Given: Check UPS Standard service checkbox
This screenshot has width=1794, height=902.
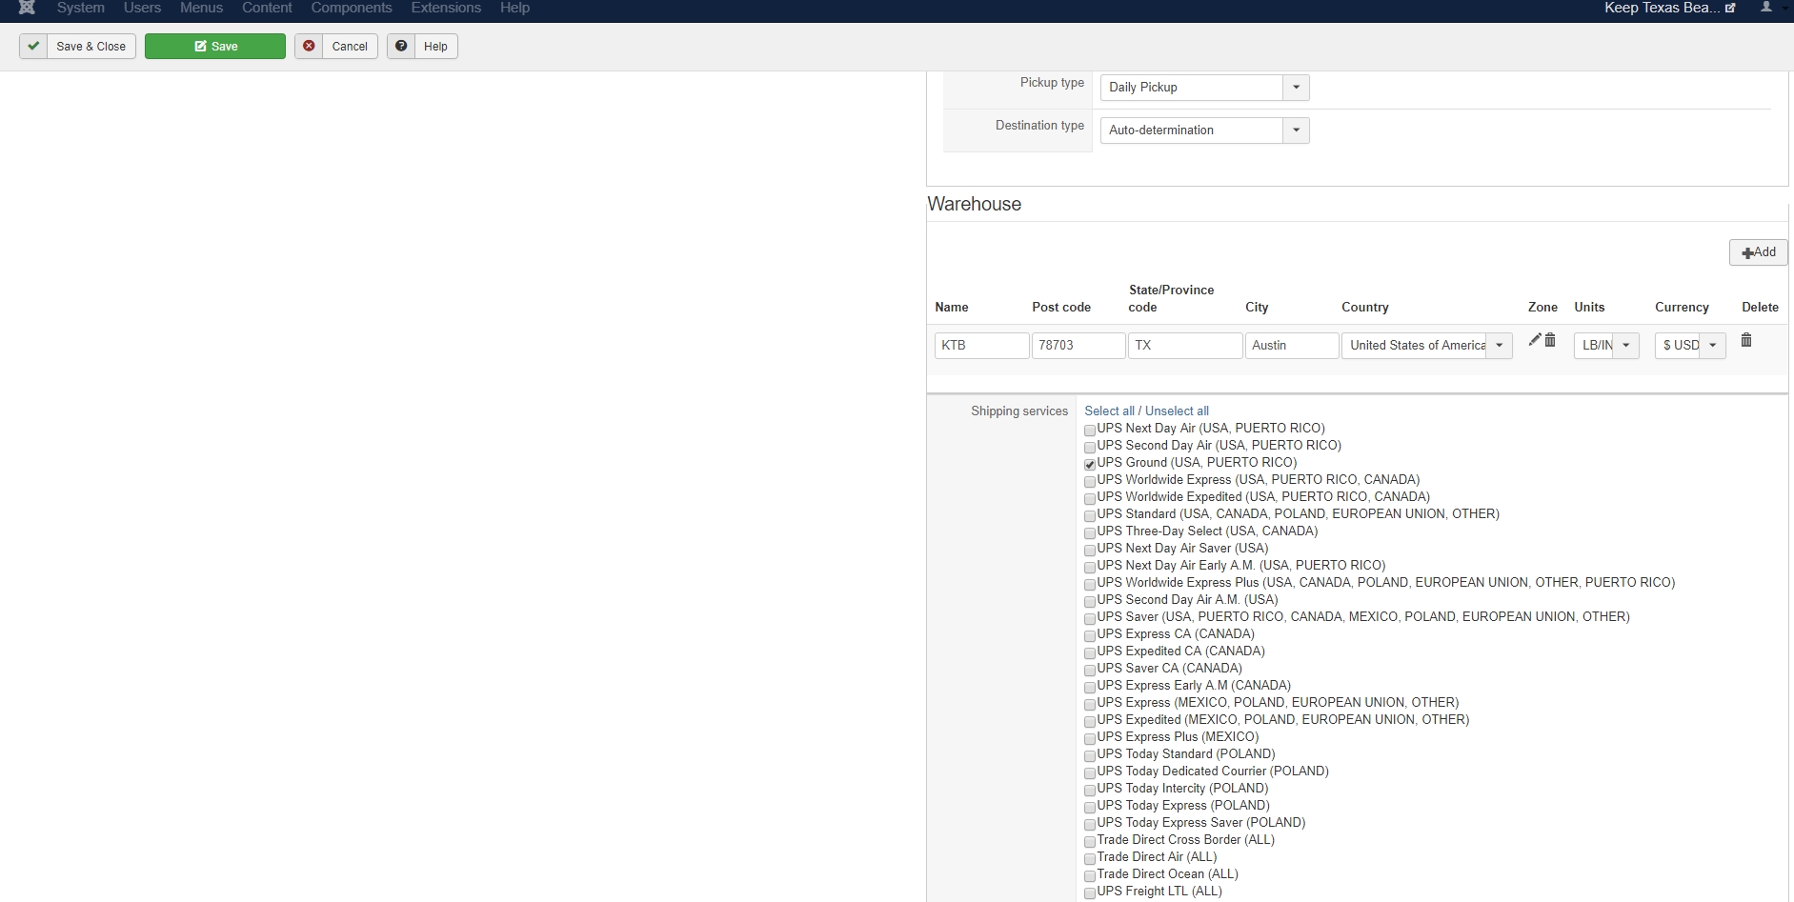Looking at the screenshot, I should 1090,516.
